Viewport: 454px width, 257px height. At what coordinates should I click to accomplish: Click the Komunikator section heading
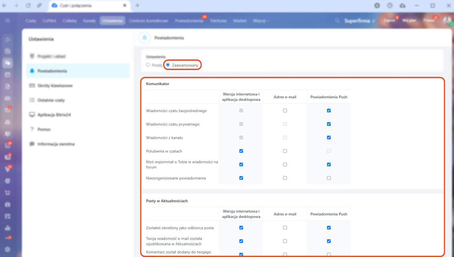pos(158,84)
